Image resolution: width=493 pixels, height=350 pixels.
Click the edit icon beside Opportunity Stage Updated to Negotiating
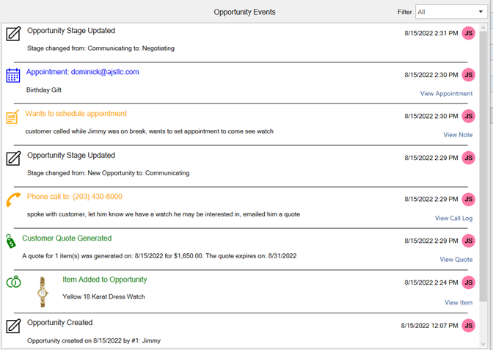tap(12, 34)
